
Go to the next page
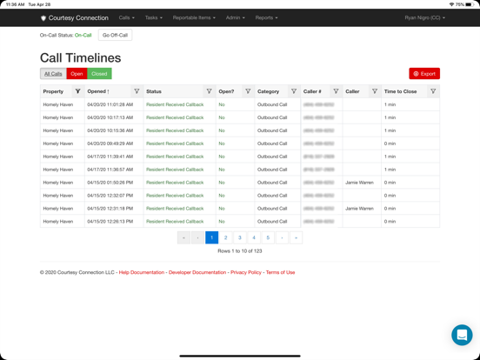(x=282, y=237)
